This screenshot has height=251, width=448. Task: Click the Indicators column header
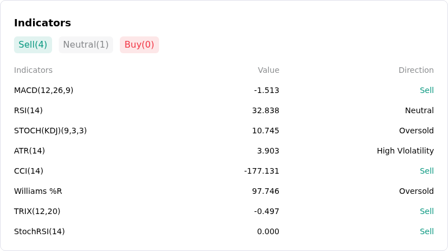33,70
